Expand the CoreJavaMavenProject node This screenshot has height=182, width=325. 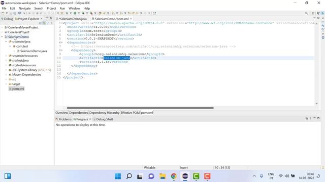point(2,27)
